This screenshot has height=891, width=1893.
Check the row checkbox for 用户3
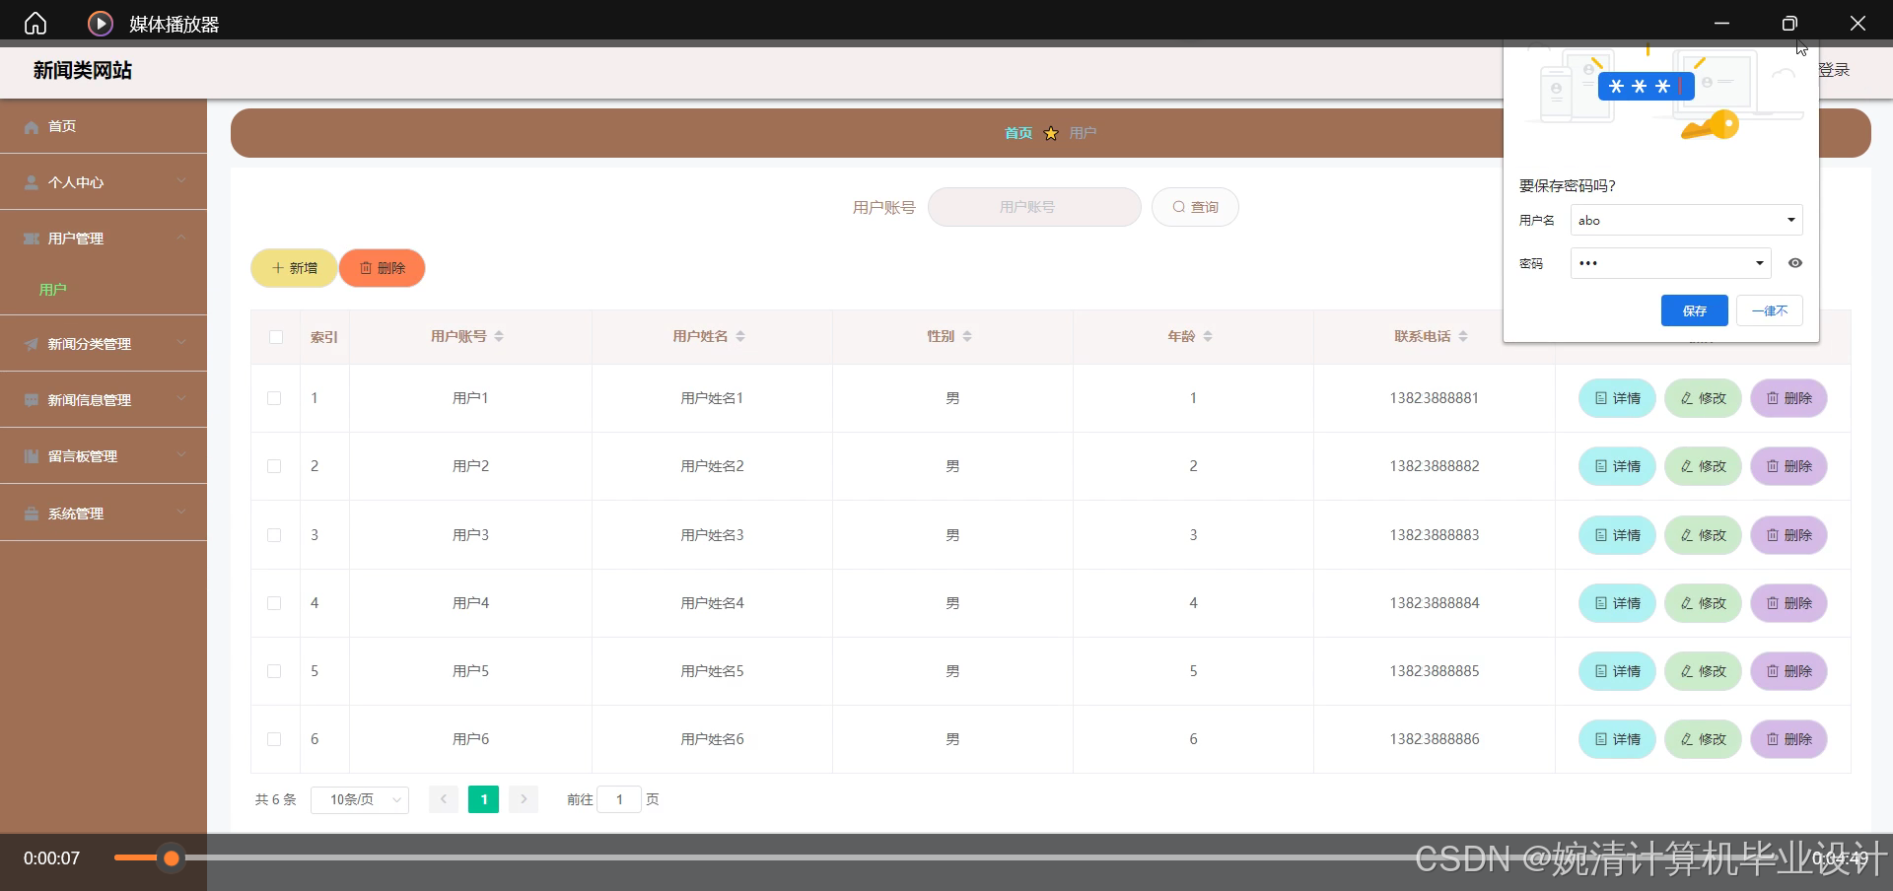(x=274, y=535)
